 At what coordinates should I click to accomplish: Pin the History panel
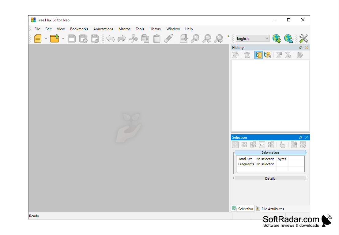[301, 47]
